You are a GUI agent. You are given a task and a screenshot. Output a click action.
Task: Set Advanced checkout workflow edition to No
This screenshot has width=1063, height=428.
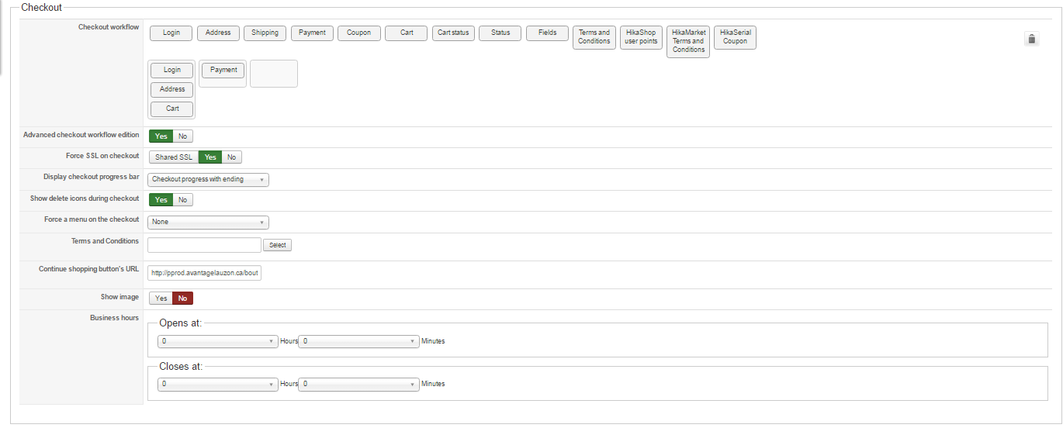tap(183, 136)
